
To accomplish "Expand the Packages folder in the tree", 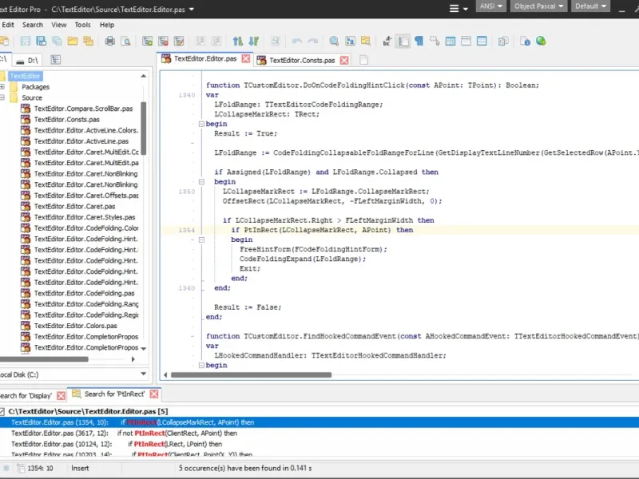I will point(2,87).
